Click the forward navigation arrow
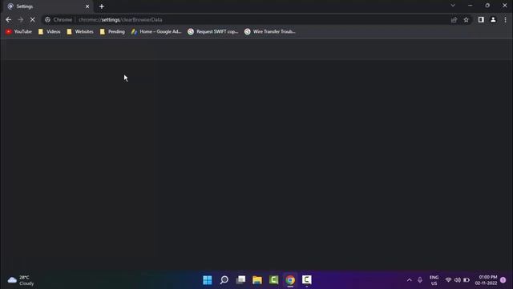The height and width of the screenshot is (289, 513). pyautogui.click(x=21, y=19)
